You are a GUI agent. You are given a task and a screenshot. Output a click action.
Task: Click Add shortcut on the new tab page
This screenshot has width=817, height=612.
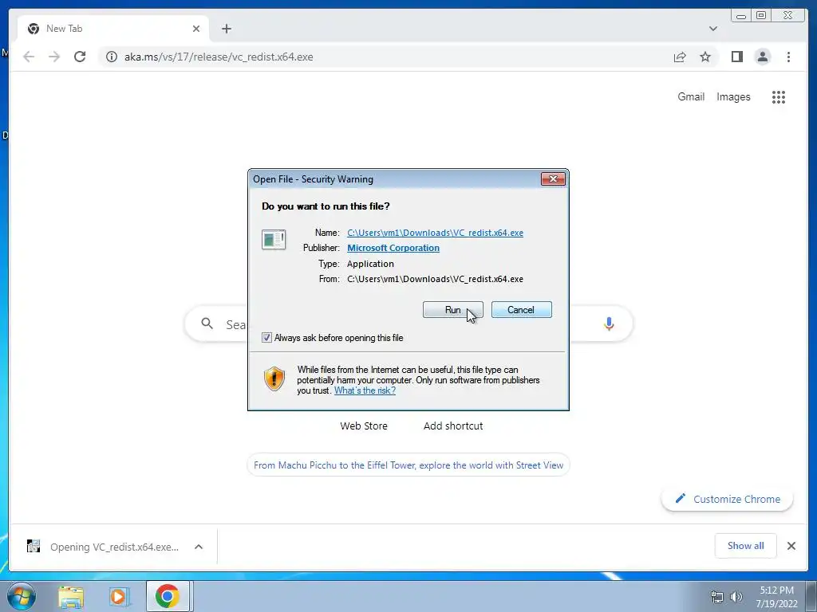(453, 426)
